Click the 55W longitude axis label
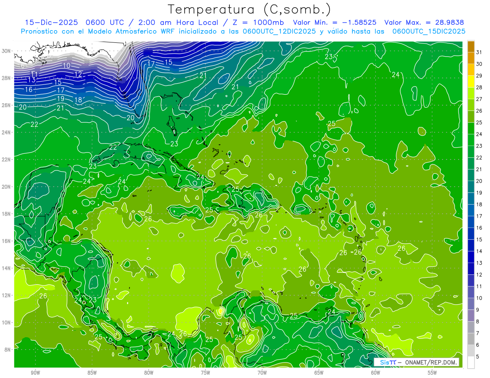Viewport: 490px width, 378px height. 432,373
